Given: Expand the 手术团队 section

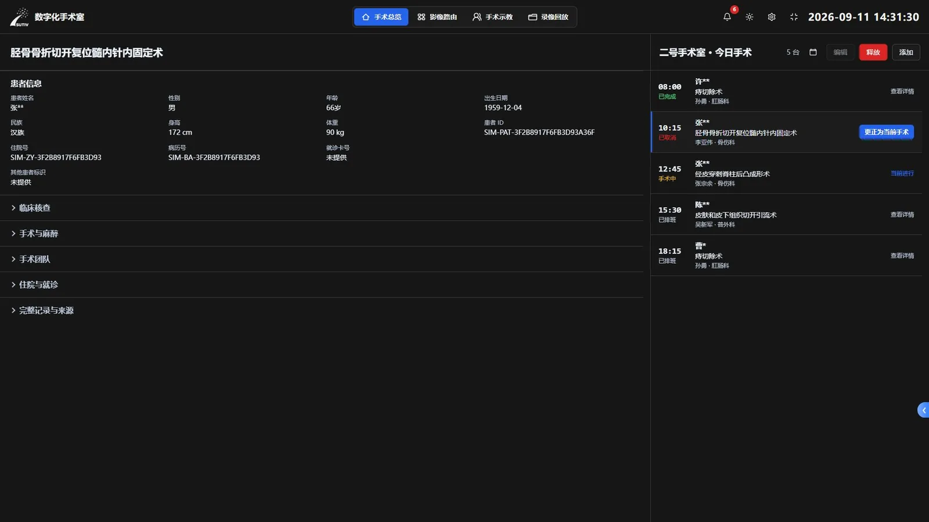Looking at the screenshot, I should pyautogui.click(x=322, y=259).
